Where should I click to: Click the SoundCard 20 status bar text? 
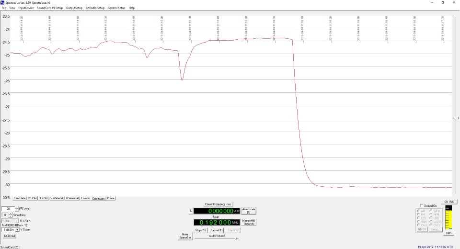[x=10, y=247]
